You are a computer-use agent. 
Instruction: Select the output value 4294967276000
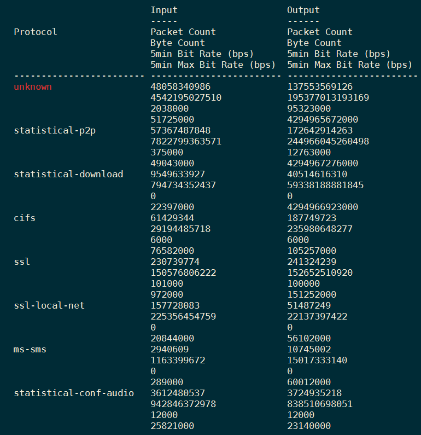(x=323, y=163)
